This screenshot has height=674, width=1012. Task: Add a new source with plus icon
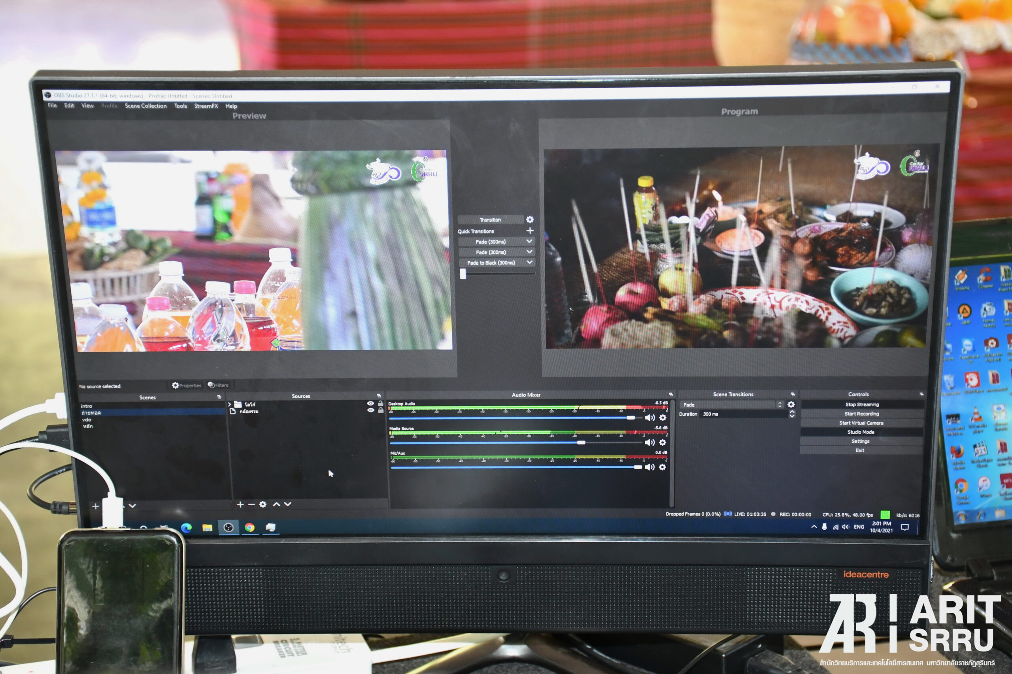tap(240, 505)
